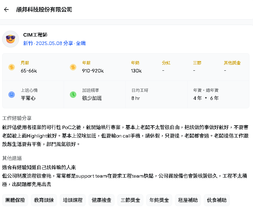Click the 年資・總年資 label
This screenshot has height=210, width=253.
pyautogui.click(x=206, y=90)
